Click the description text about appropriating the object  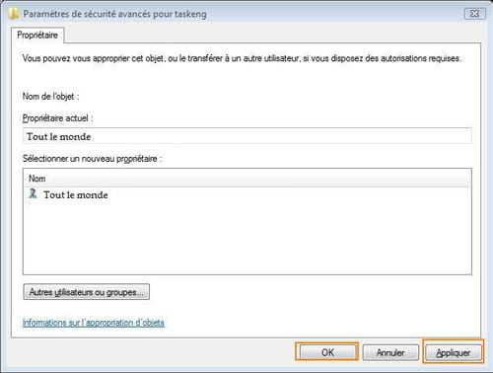(242, 58)
